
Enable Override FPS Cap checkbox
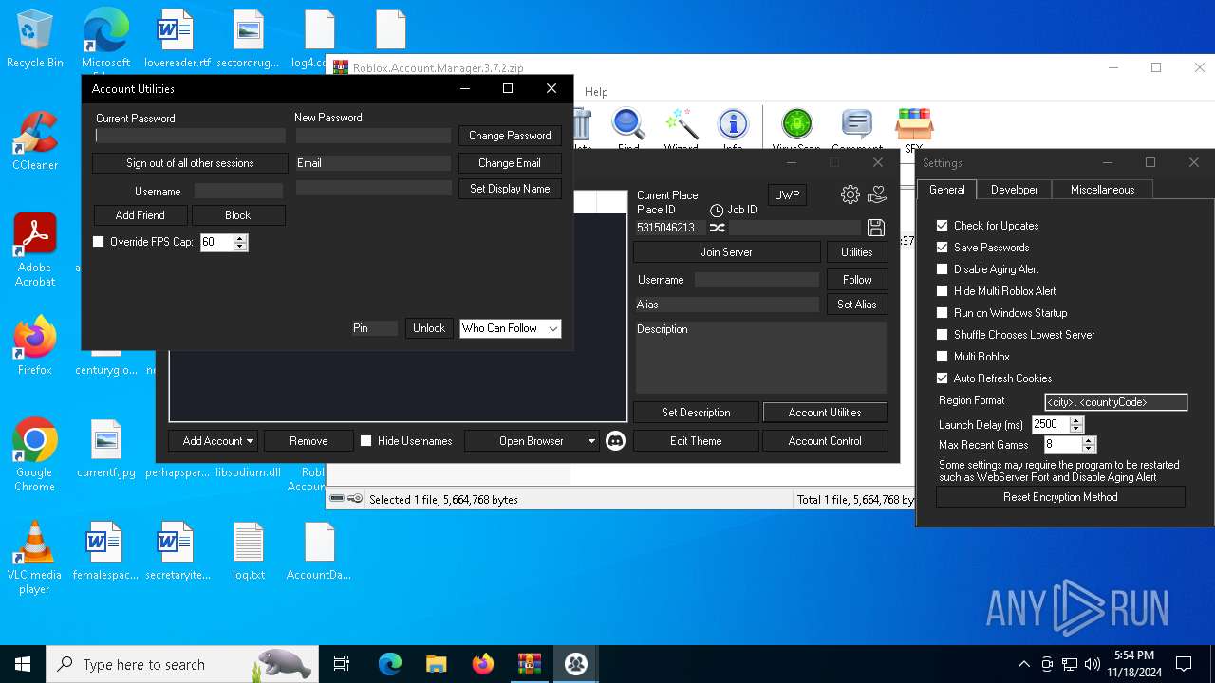click(98, 242)
